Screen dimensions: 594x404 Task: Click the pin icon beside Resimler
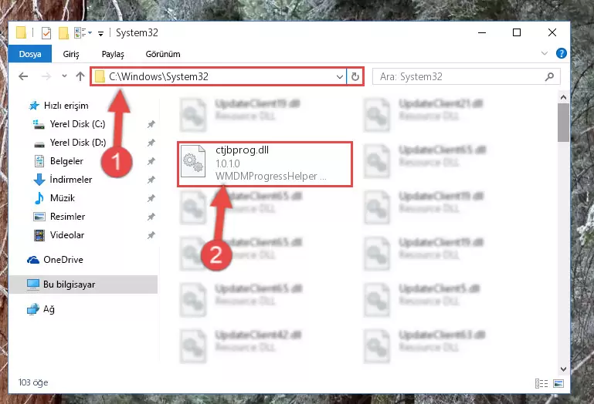coord(151,217)
